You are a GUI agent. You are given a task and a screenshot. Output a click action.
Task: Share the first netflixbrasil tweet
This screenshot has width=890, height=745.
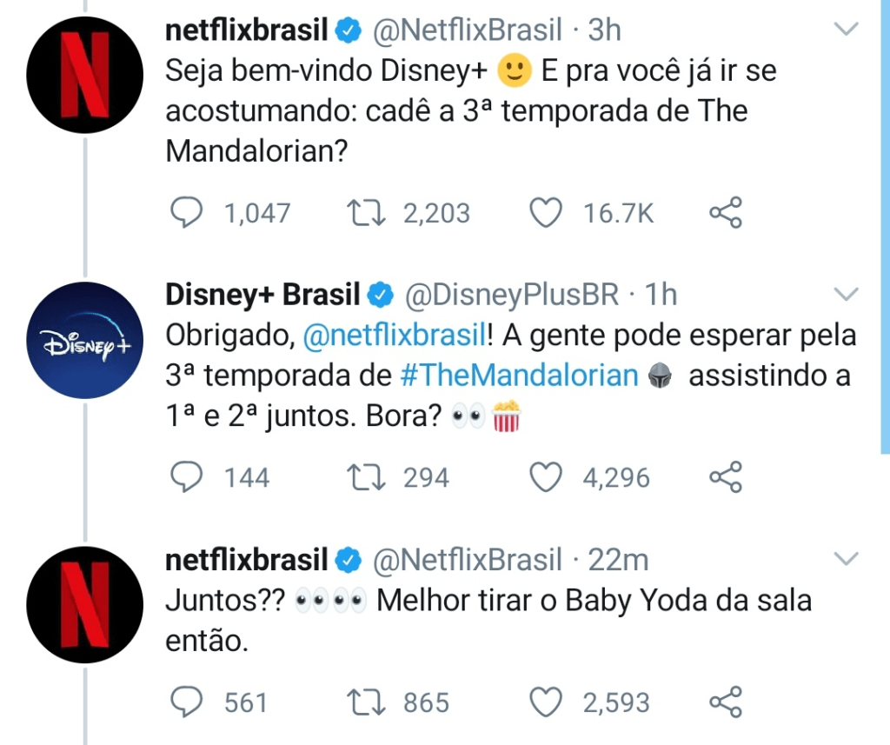726,212
